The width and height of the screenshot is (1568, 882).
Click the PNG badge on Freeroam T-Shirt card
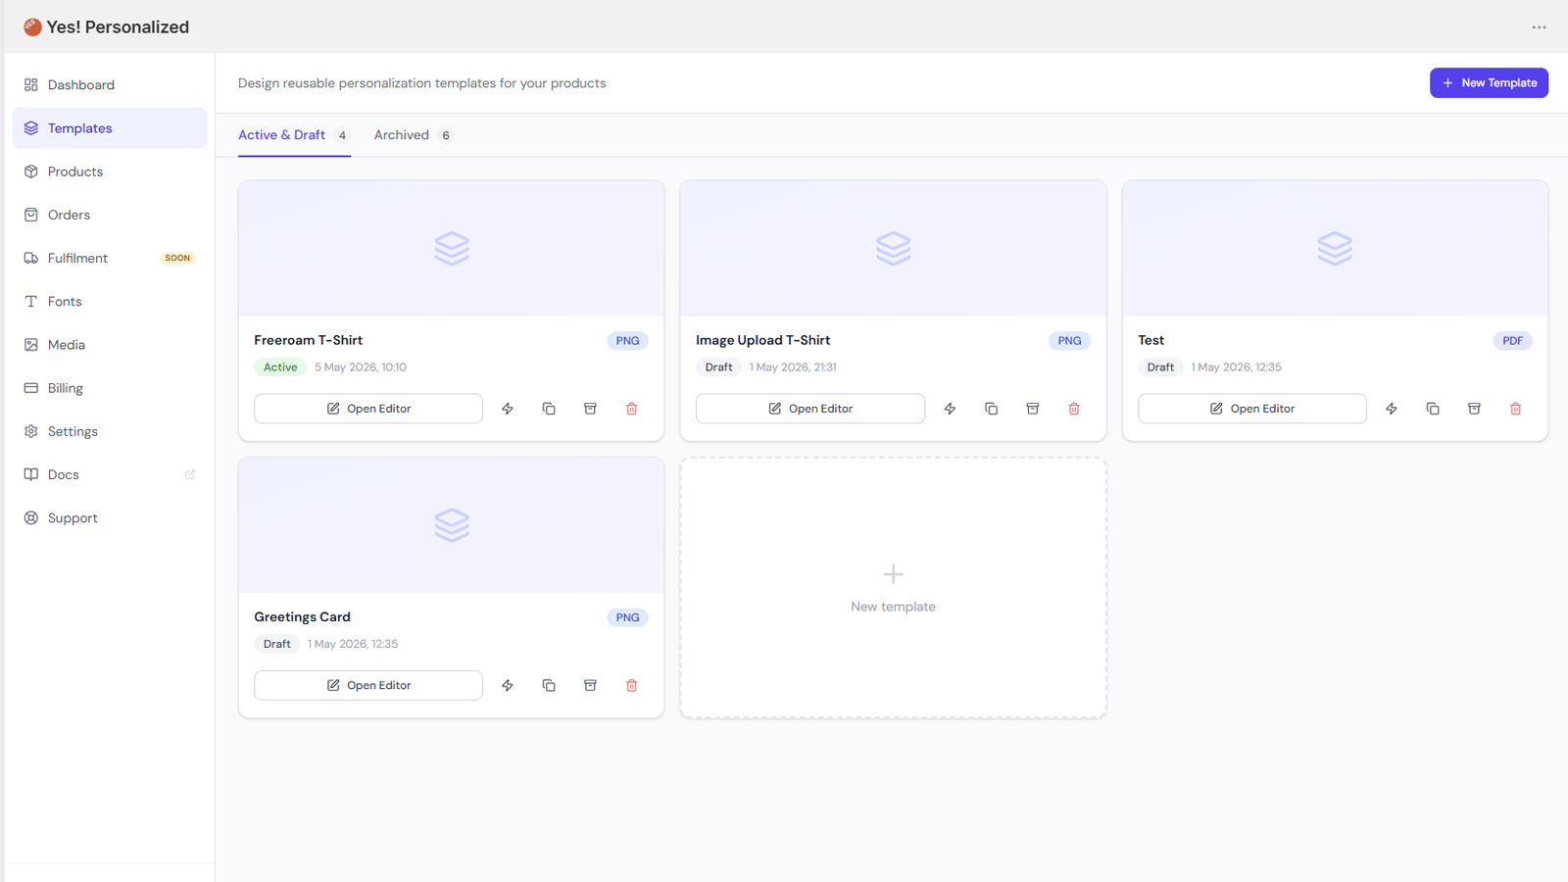(x=627, y=341)
